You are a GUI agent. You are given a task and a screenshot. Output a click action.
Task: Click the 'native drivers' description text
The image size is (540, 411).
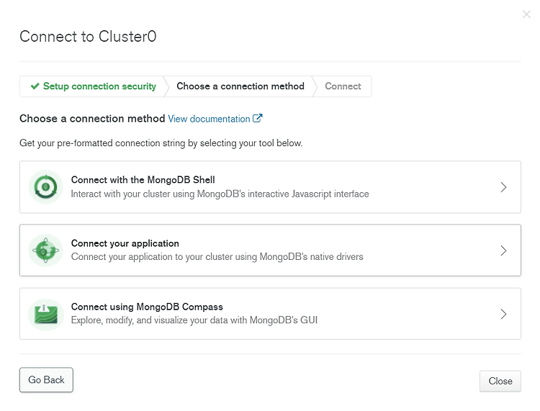217,257
